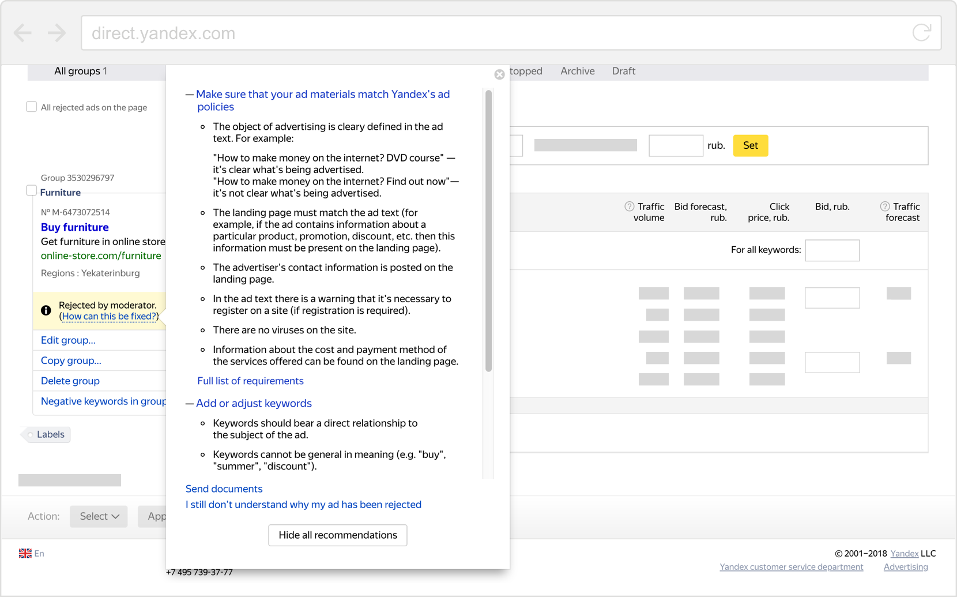Open the Draft tab

pos(623,71)
